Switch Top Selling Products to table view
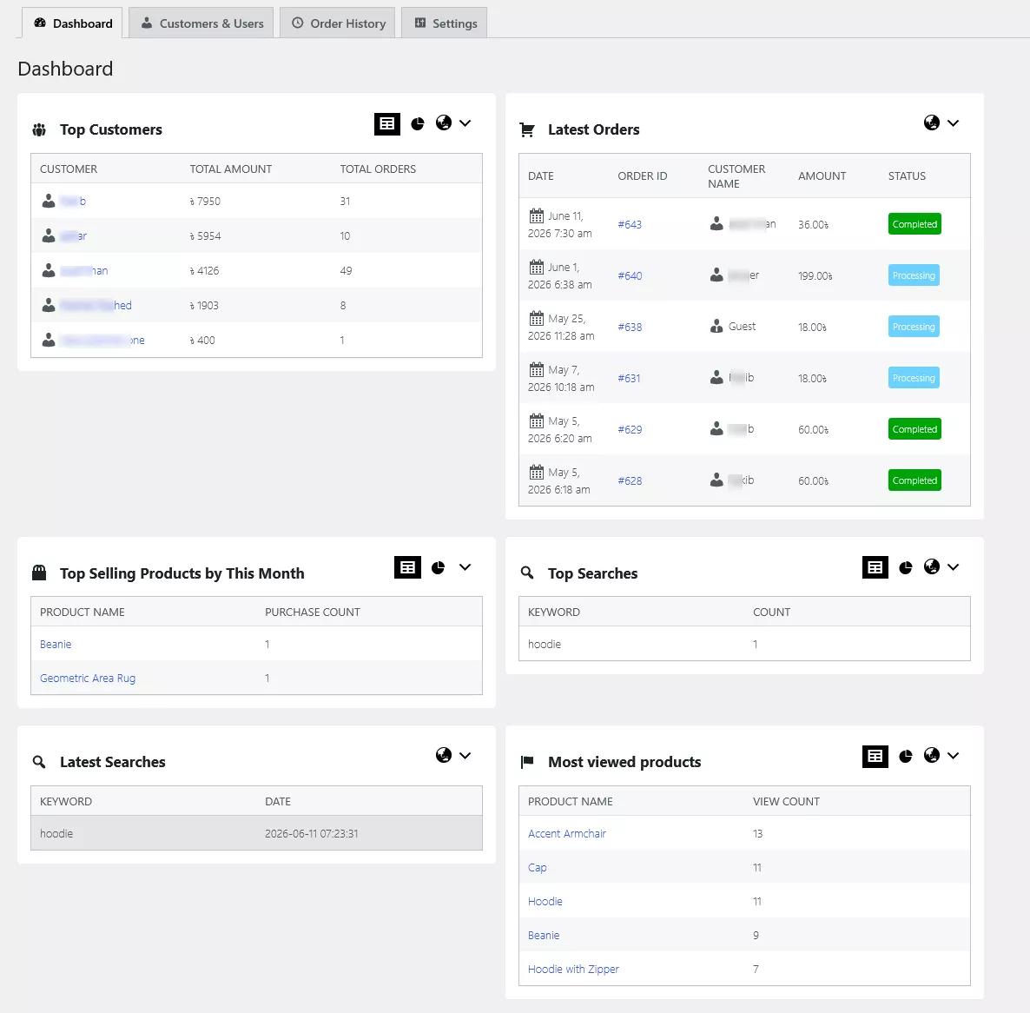The width and height of the screenshot is (1030, 1013). point(407,567)
